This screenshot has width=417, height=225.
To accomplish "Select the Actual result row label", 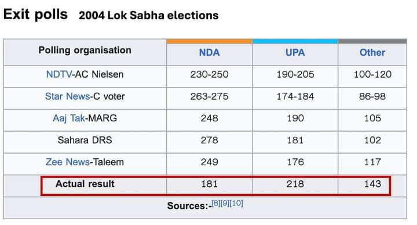I will click(x=85, y=184).
